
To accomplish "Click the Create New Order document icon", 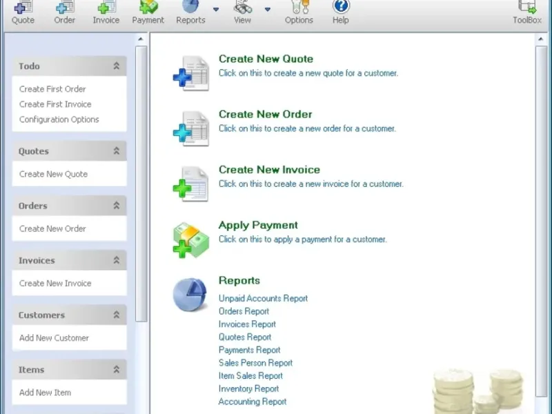I will pyautogui.click(x=191, y=128).
